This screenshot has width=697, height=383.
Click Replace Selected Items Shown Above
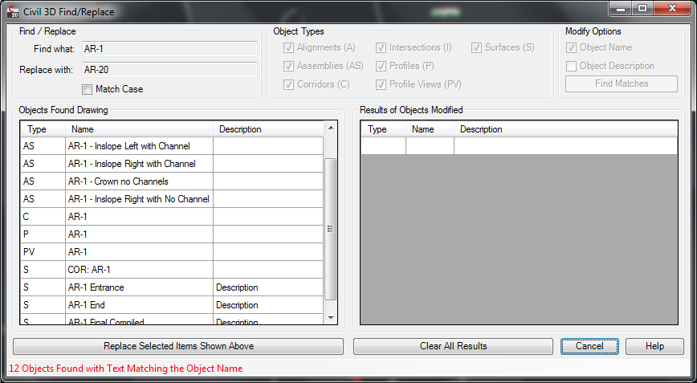tap(178, 346)
